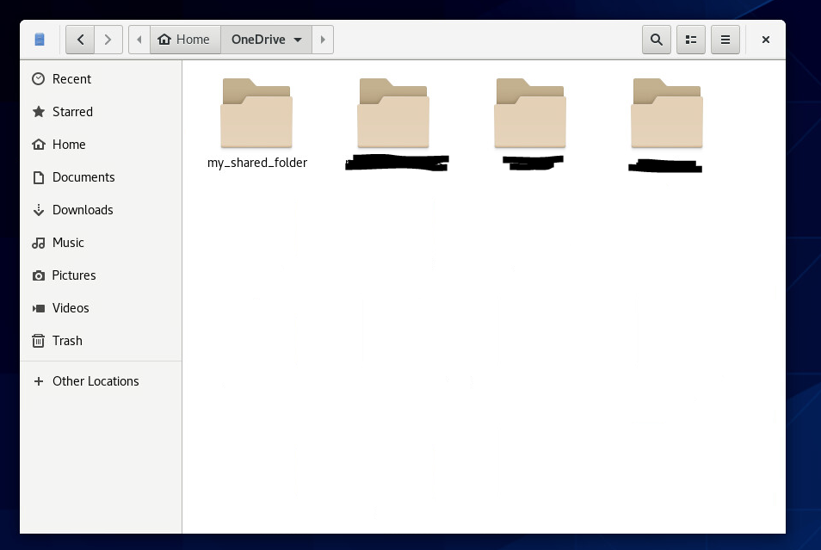Select Starred in the sidebar
The height and width of the screenshot is (550, 821).
pyautogui.click(x=72, y=112)
